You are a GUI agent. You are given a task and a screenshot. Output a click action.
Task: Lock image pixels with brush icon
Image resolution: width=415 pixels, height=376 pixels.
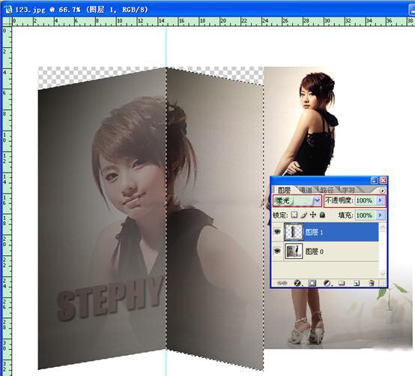pyautogui.click(x=303, y=215)
